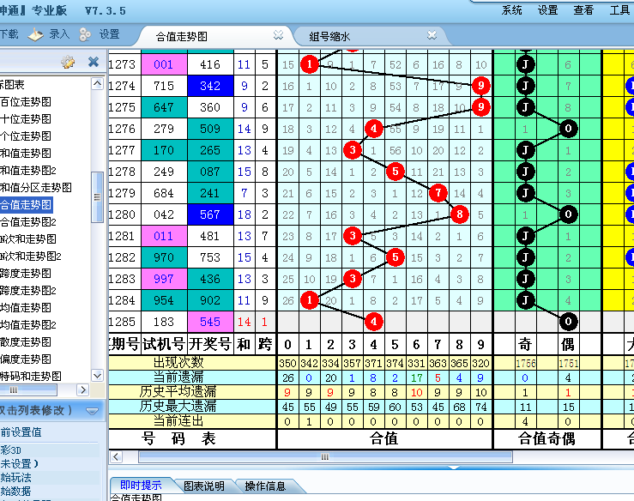
Task: Select 合值走势图2 in chart list
Action: pos(28,222)
